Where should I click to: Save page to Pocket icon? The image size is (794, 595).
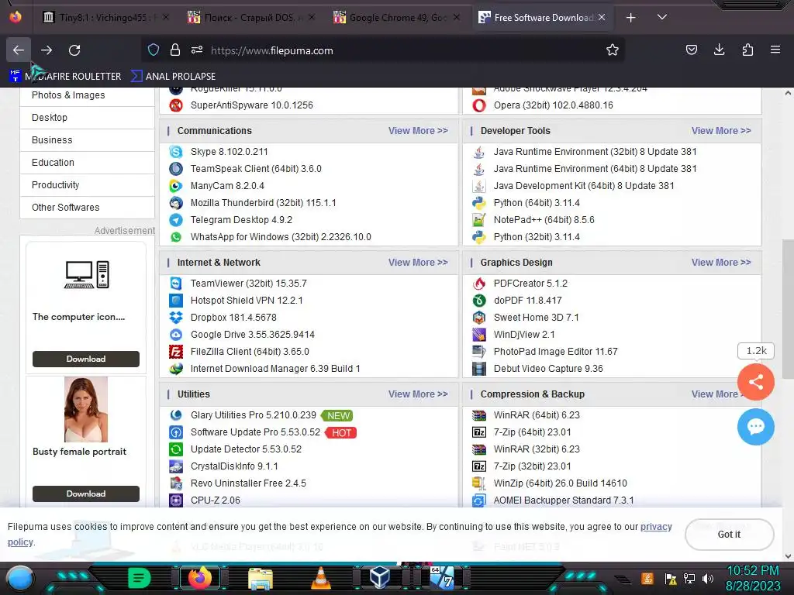click(x=691, y=50)
